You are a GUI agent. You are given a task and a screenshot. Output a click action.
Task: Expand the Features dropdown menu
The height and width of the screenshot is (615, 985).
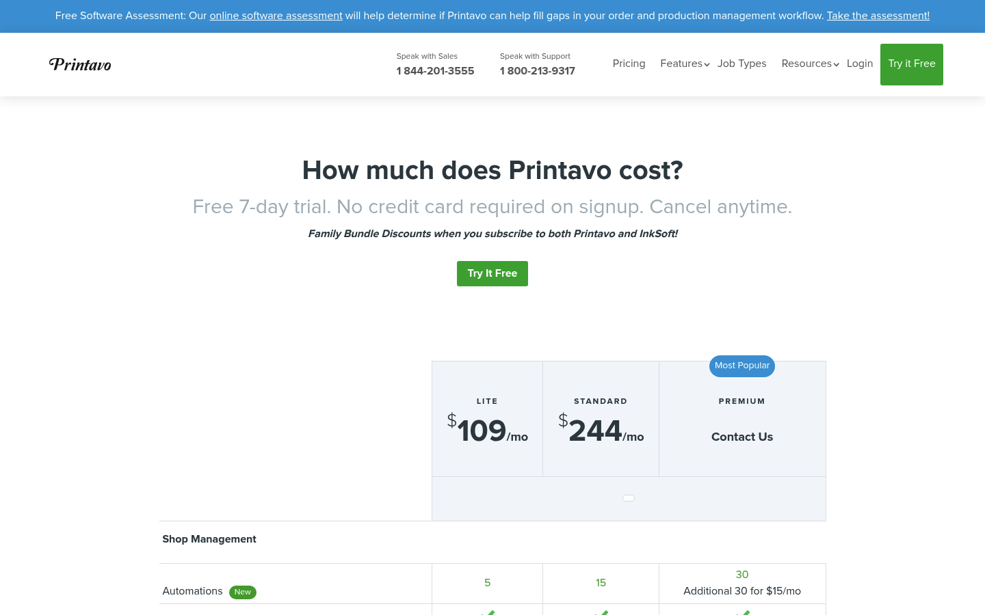click(x=685, y=64)
